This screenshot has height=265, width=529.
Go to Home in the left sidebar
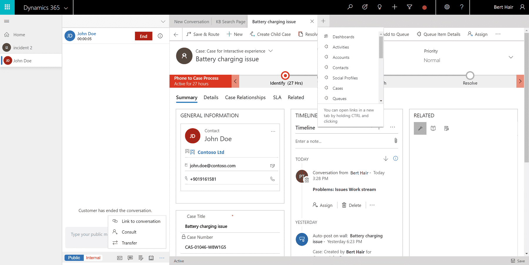31,35
